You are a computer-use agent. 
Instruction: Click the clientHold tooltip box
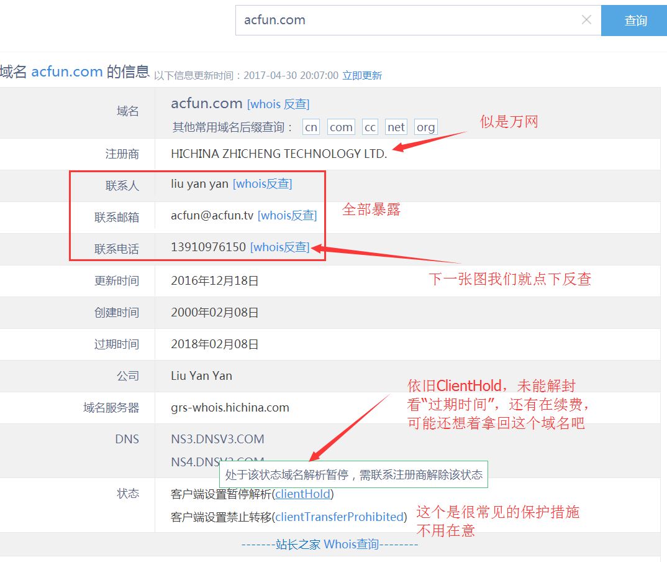click(353, 474)
